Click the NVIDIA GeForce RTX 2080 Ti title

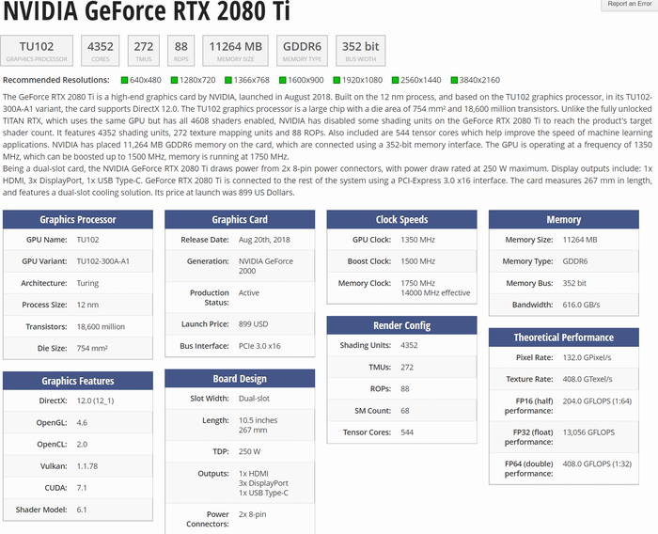coord(147,13)
